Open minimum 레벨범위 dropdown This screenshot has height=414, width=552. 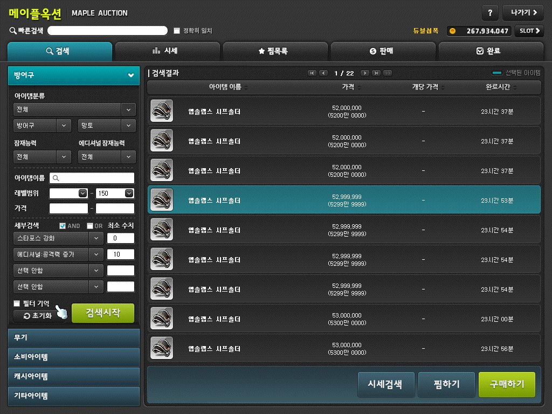tap(82, 194)
